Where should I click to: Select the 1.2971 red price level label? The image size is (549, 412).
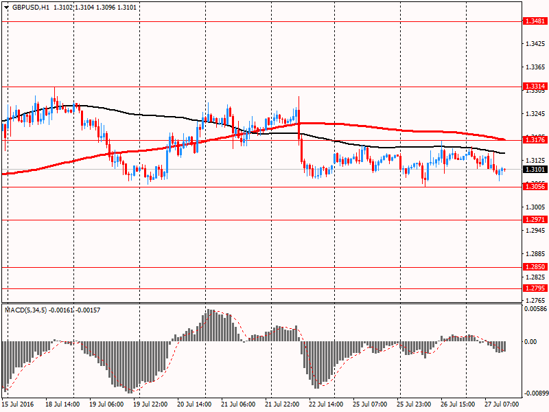click(x=535, y=219)
